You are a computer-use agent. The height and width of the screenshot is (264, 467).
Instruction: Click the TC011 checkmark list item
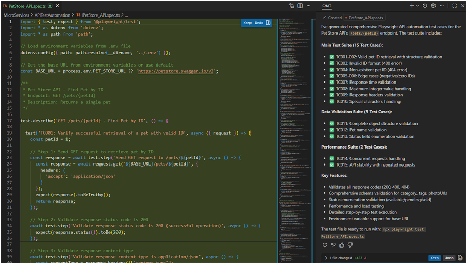[x=332, y=123]
